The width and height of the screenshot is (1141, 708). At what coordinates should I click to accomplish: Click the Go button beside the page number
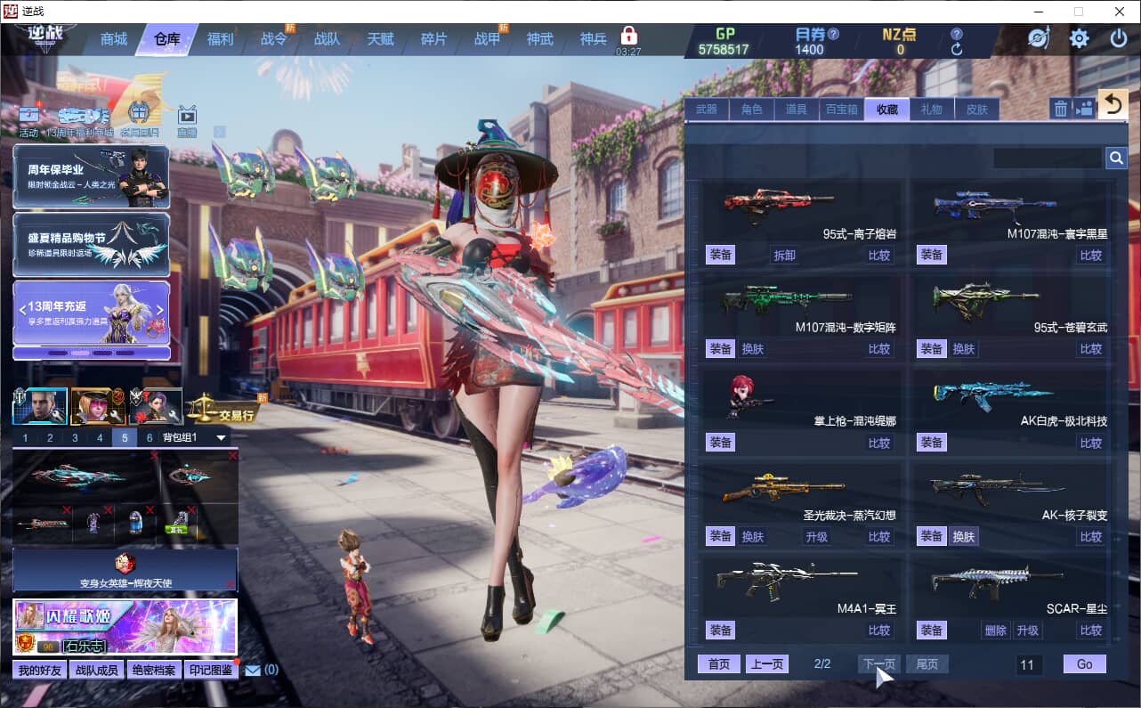(1084, 664)
